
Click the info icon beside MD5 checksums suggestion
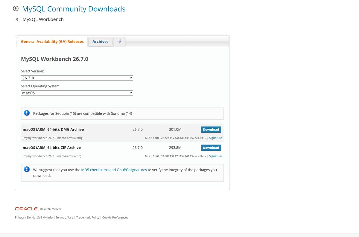click(x=27, y=169)
